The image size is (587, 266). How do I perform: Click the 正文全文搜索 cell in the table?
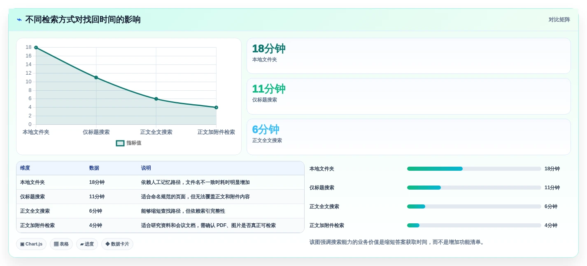[x=35, y=211]
